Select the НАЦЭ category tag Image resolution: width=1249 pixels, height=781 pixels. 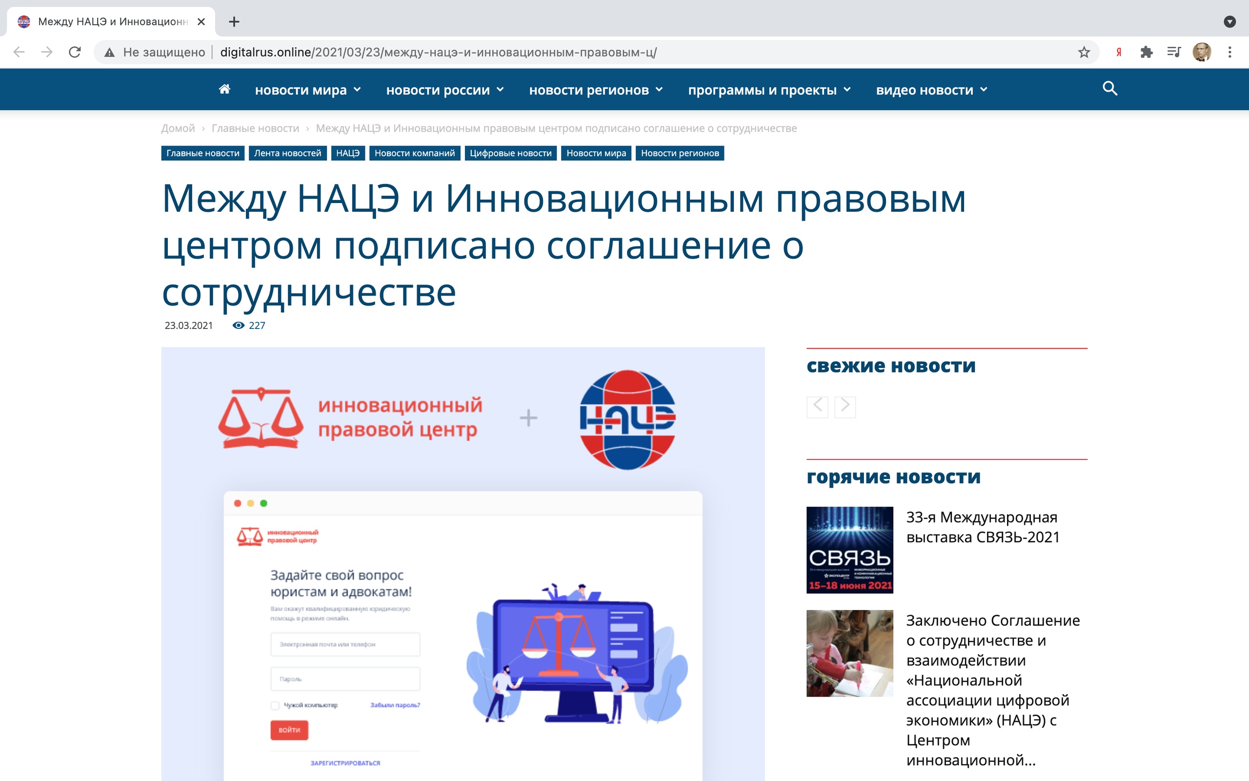pos(347,153)
